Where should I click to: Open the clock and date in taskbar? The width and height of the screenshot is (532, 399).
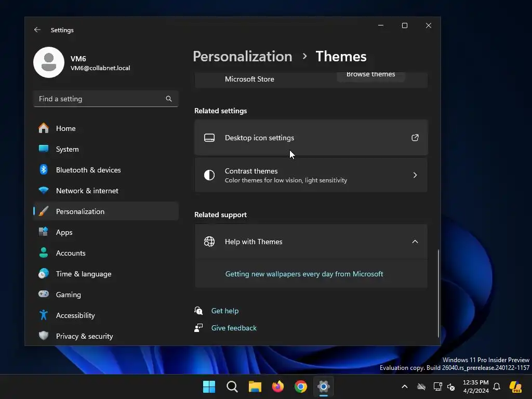[x=476, y=387]
